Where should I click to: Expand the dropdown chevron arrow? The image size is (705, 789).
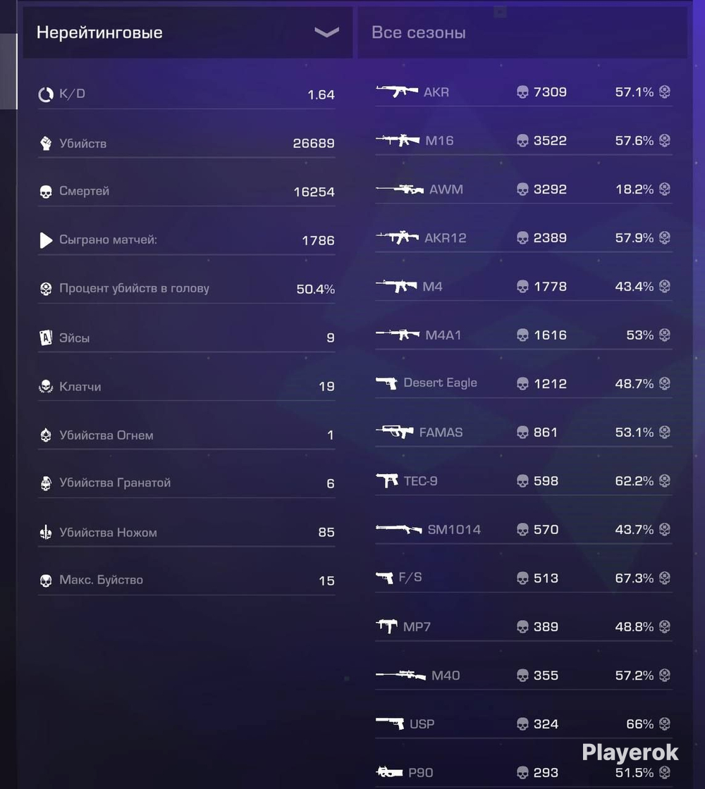[327, 32]
